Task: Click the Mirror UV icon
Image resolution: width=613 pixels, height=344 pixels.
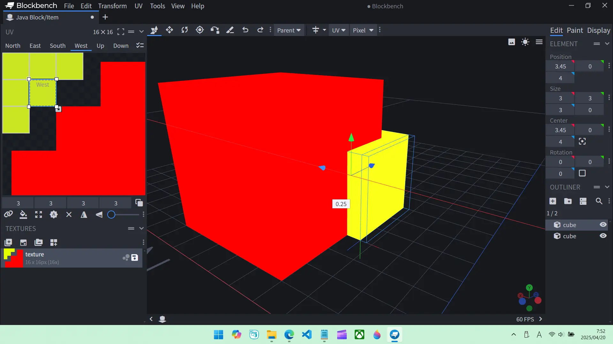Action: [84, 215]
